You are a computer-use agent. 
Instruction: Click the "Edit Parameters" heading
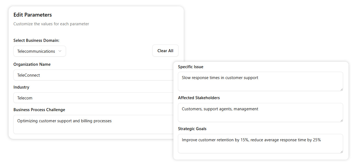tap(32, 15)
